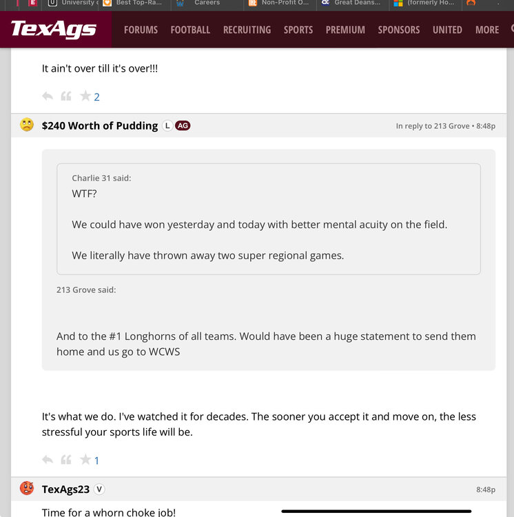Click the AG badge beside Pudding's username
The width and height of the screenshot is (514, 517).
point(183,125)
